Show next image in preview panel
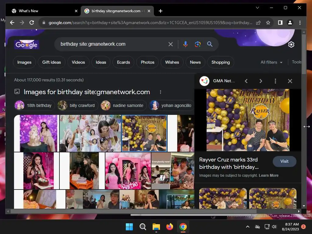The height and width of the screenshot is (234, 312). tap(261, 81)
